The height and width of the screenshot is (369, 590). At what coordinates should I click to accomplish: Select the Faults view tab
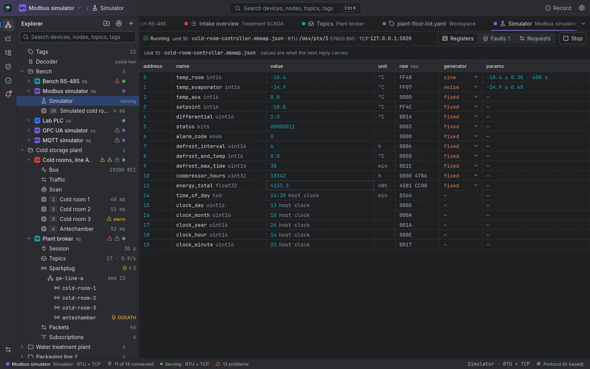(x=496, y=38)
